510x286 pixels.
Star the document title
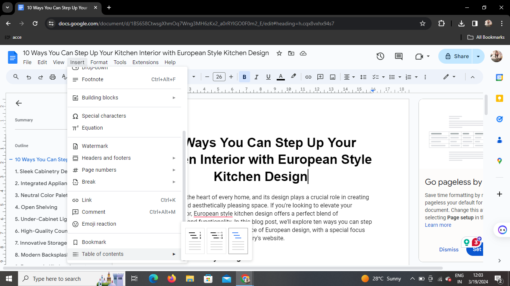pyautogui.click(x=279, y=53)
